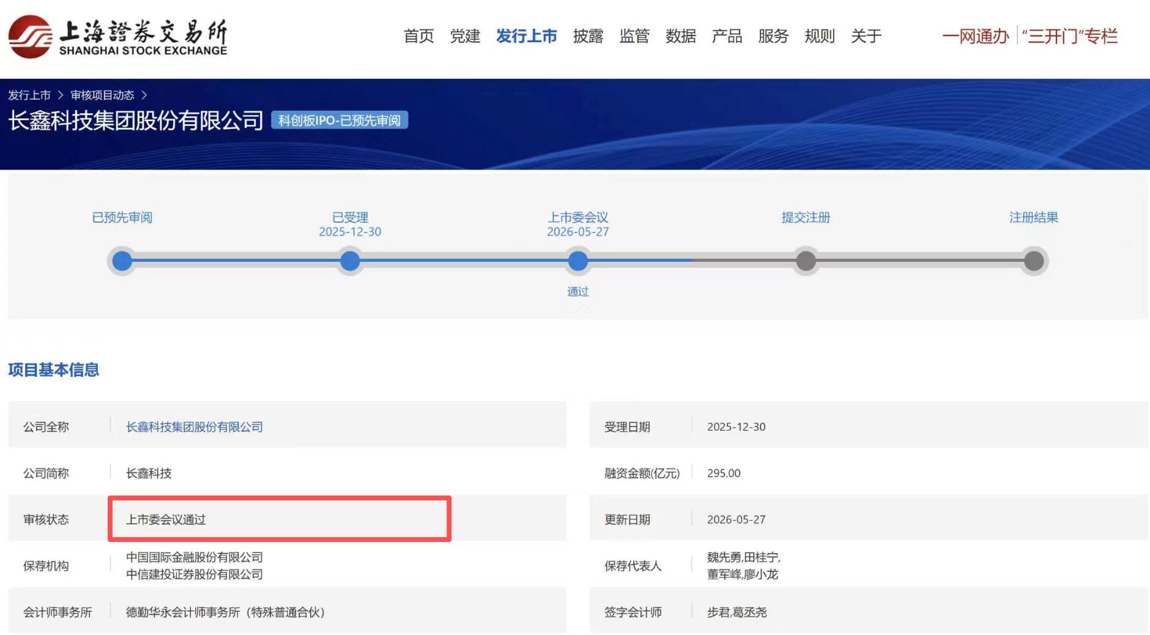Screen dimensions: 1150x635
Task: Open the 首页 menu item
Action: click(x=418, y=36)
